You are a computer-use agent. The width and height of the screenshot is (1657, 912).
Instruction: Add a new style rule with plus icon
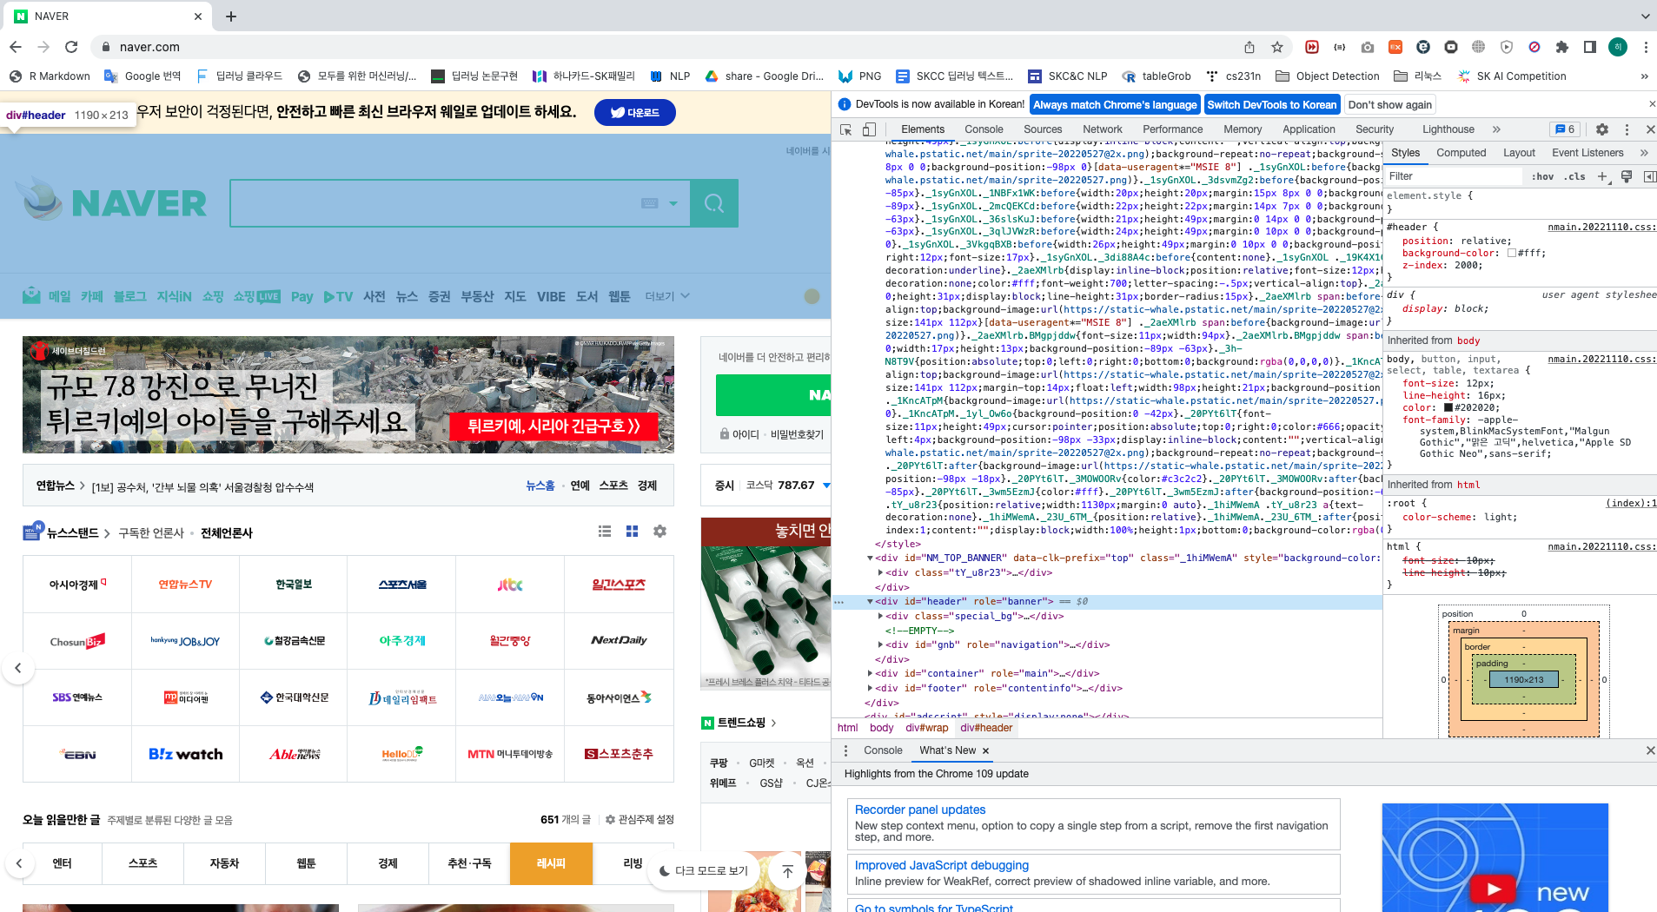coord(1602,176)
